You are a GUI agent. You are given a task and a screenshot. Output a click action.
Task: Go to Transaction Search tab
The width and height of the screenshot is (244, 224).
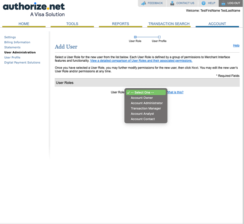[169, 24]
